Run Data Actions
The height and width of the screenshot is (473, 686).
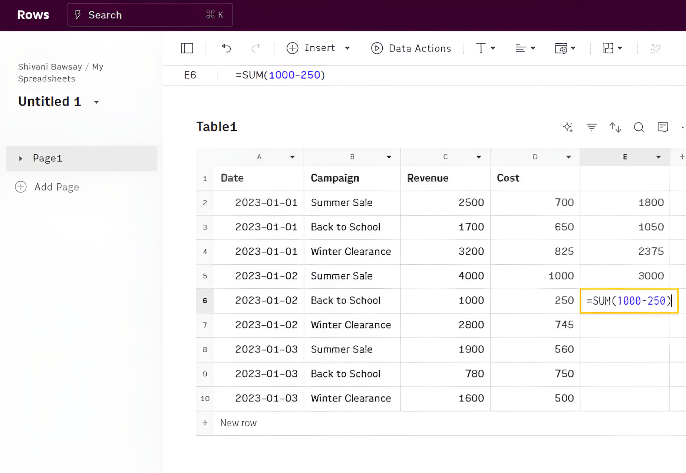click(x=411, y=48)
